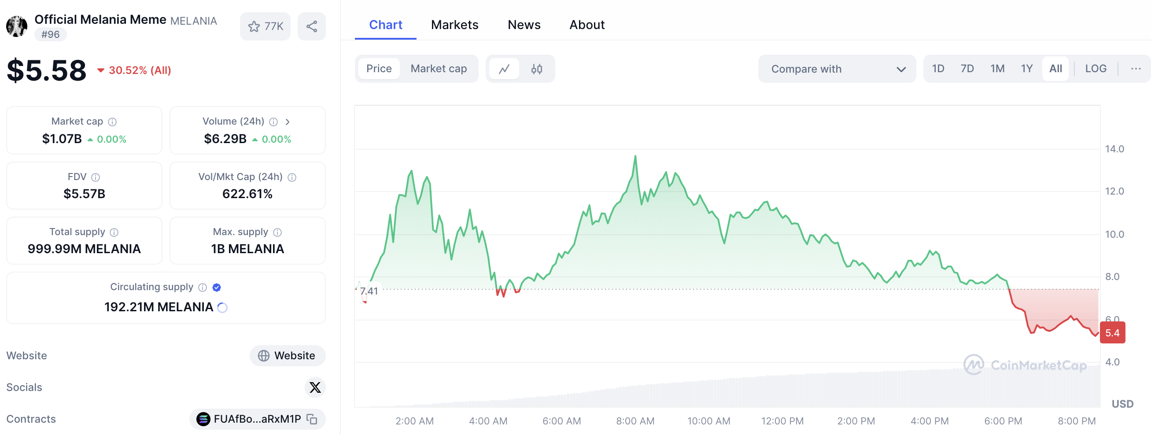This screenshot has height=435, width=1151.
Task: Click the verified badge next to Circulating supply
Action: point(217,287)
